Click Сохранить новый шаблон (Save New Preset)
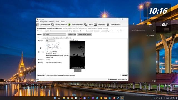Viewport: 178px width, 100px height. pos(84,34)
